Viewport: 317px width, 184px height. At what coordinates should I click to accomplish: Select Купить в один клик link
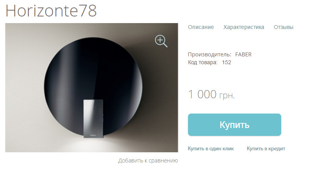click(x=211, y=148)
